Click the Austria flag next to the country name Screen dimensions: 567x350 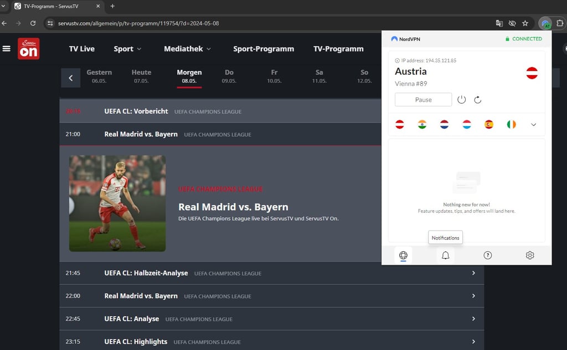tap(532, 73)
